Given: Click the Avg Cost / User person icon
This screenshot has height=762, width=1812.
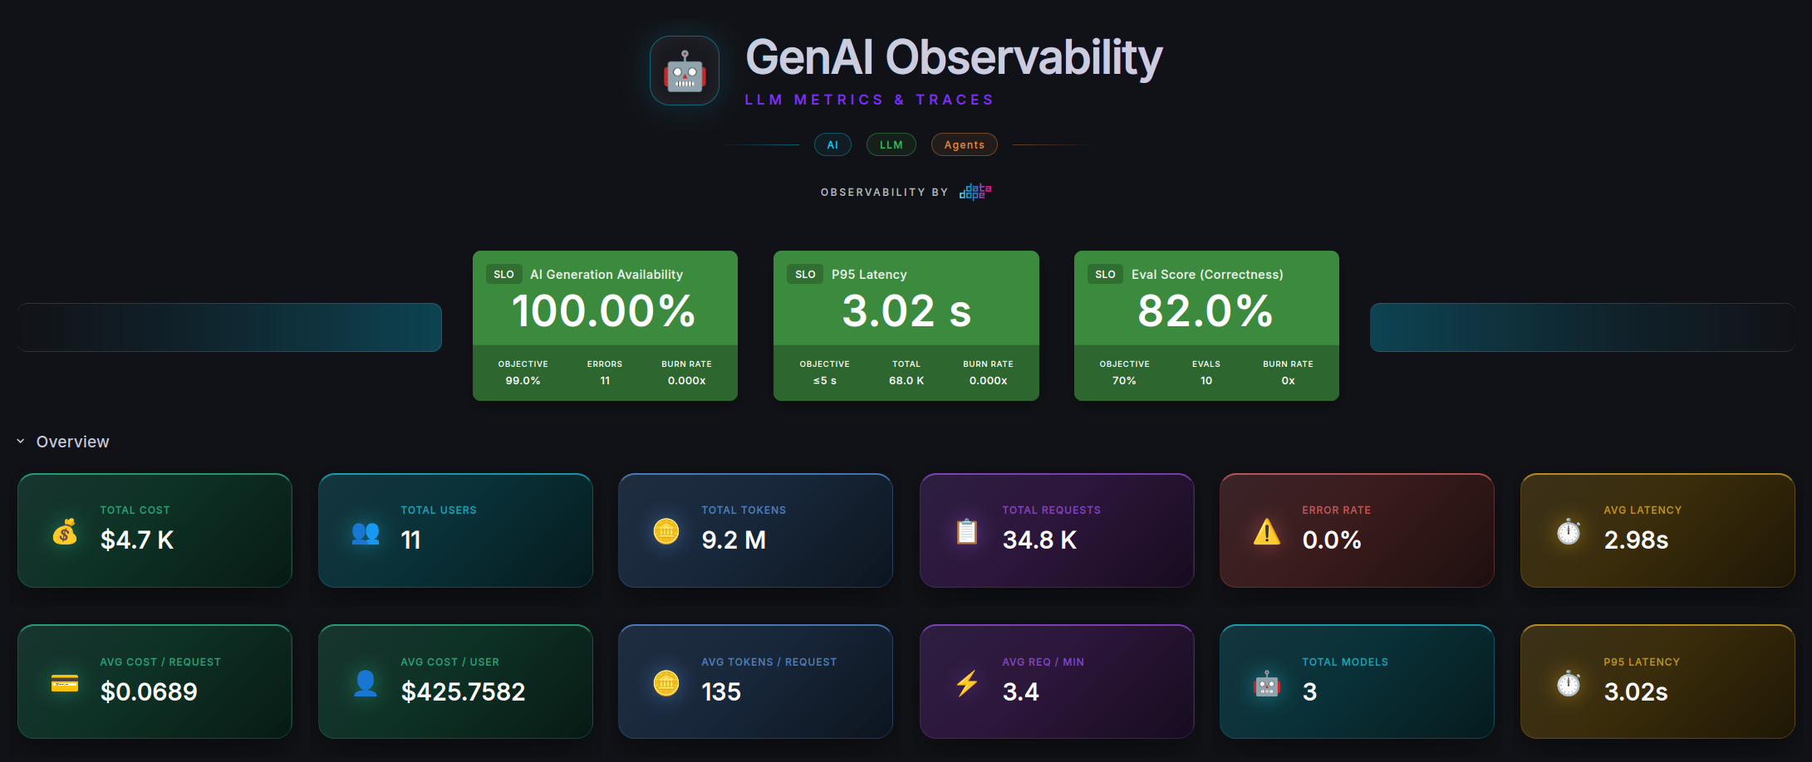Looking at the screenshot, I should point(366,684).
